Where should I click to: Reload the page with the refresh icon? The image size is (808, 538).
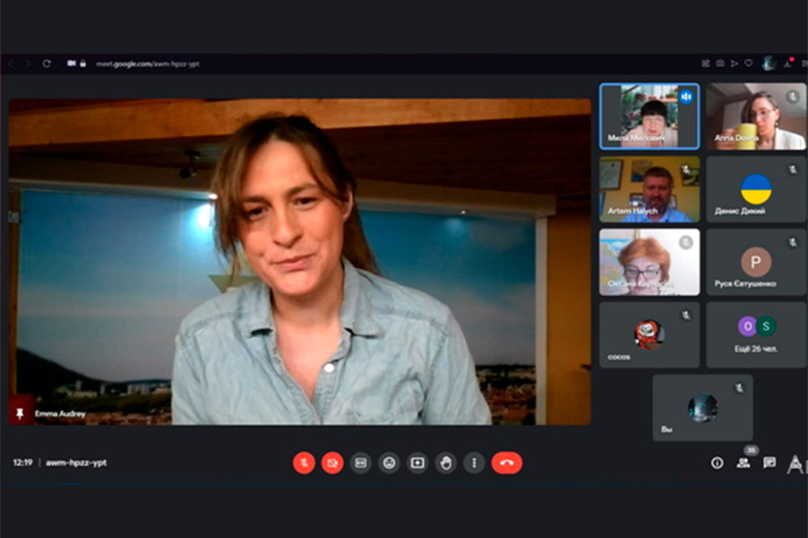47,64
